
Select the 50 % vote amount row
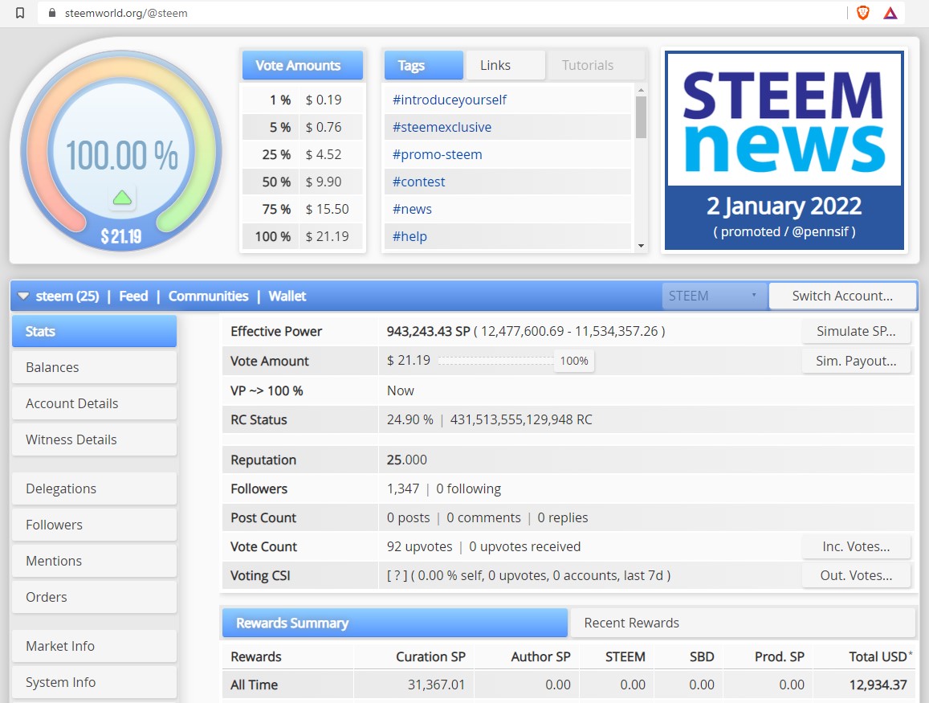(x=302, y=182)
